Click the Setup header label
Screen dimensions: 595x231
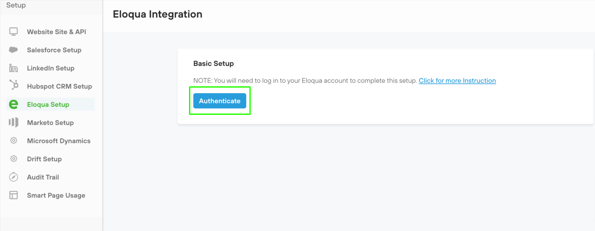(x=16, y=5)
